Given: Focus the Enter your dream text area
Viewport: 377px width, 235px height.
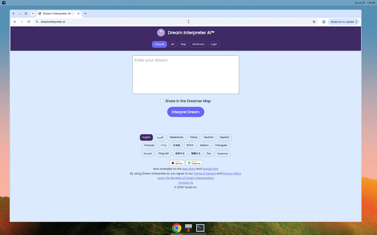Looking at the screenshot, I should [186, 75].
